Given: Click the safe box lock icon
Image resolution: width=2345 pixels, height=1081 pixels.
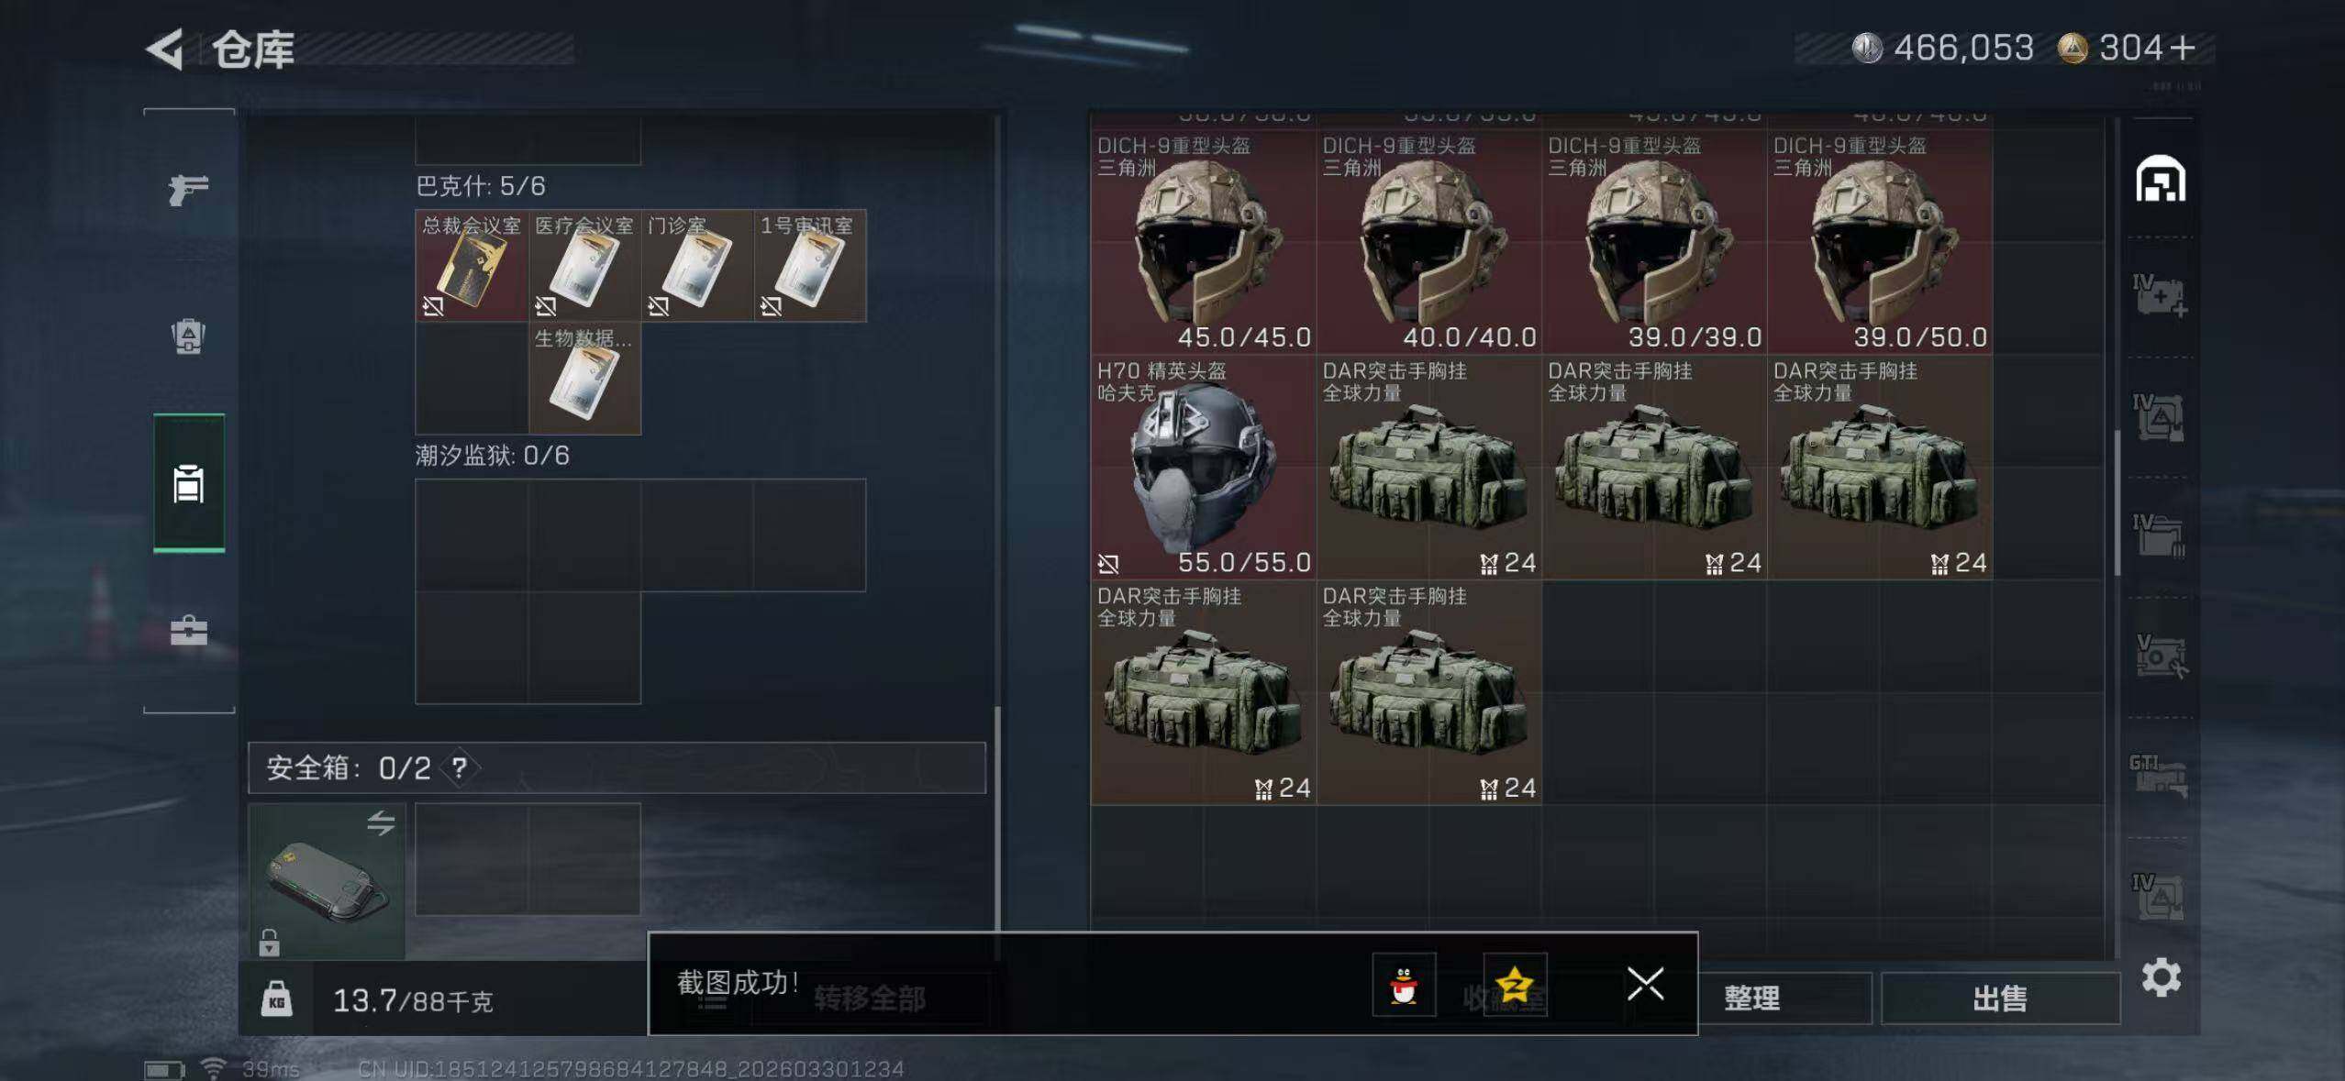Looking at the screenshot, I should coord(269,942).
